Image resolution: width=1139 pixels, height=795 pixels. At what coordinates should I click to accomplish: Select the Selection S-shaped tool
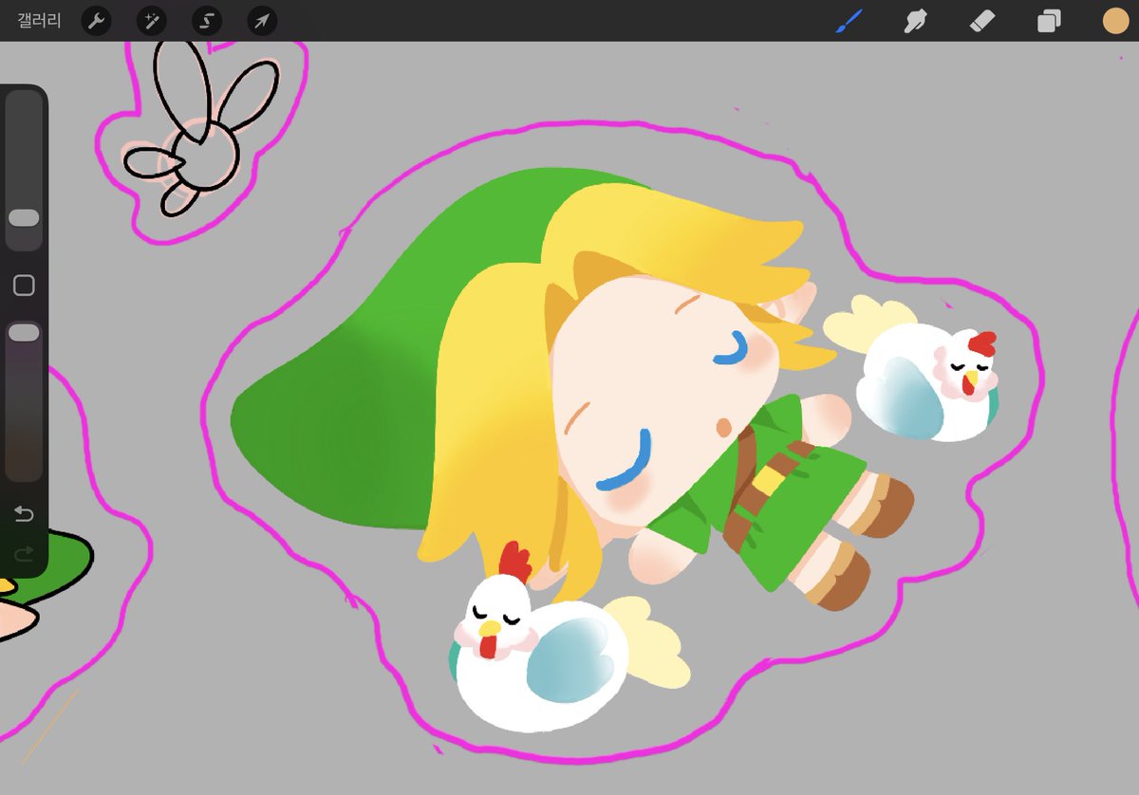[x=207, y=20]
